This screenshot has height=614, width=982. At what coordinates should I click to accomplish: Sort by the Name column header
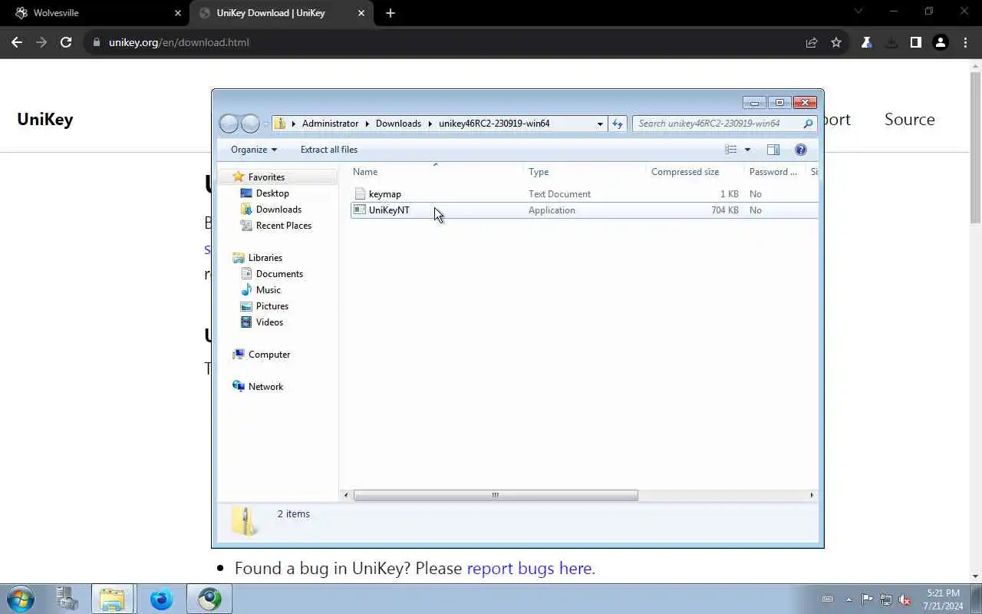click(x=436, y=172)
